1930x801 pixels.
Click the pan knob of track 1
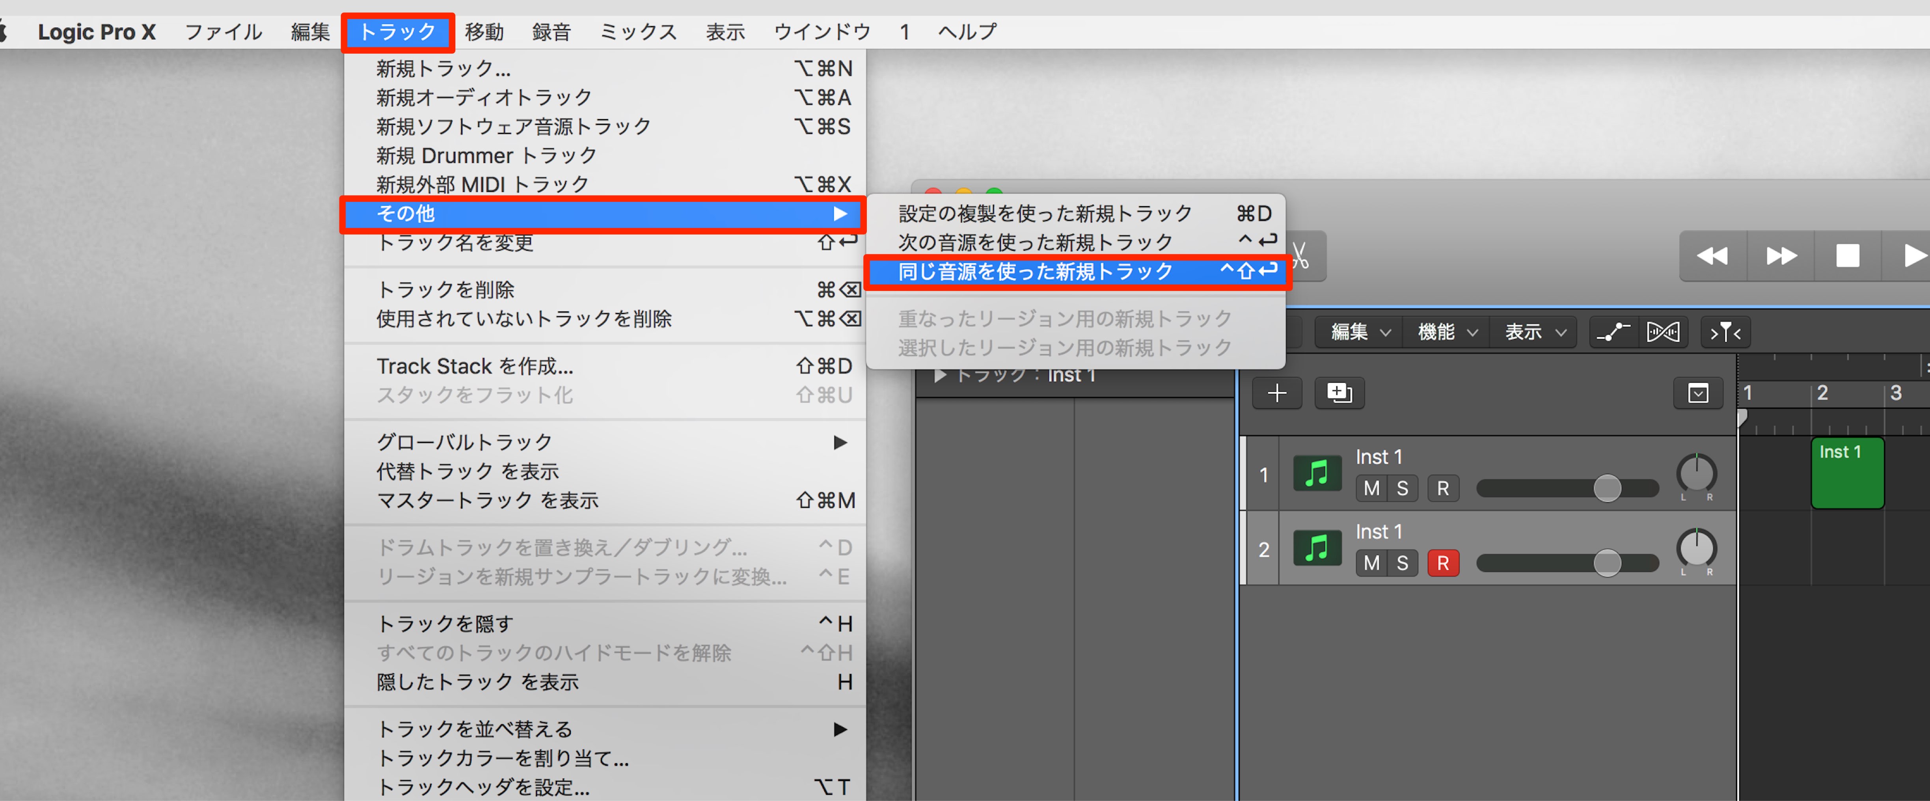1696,473
